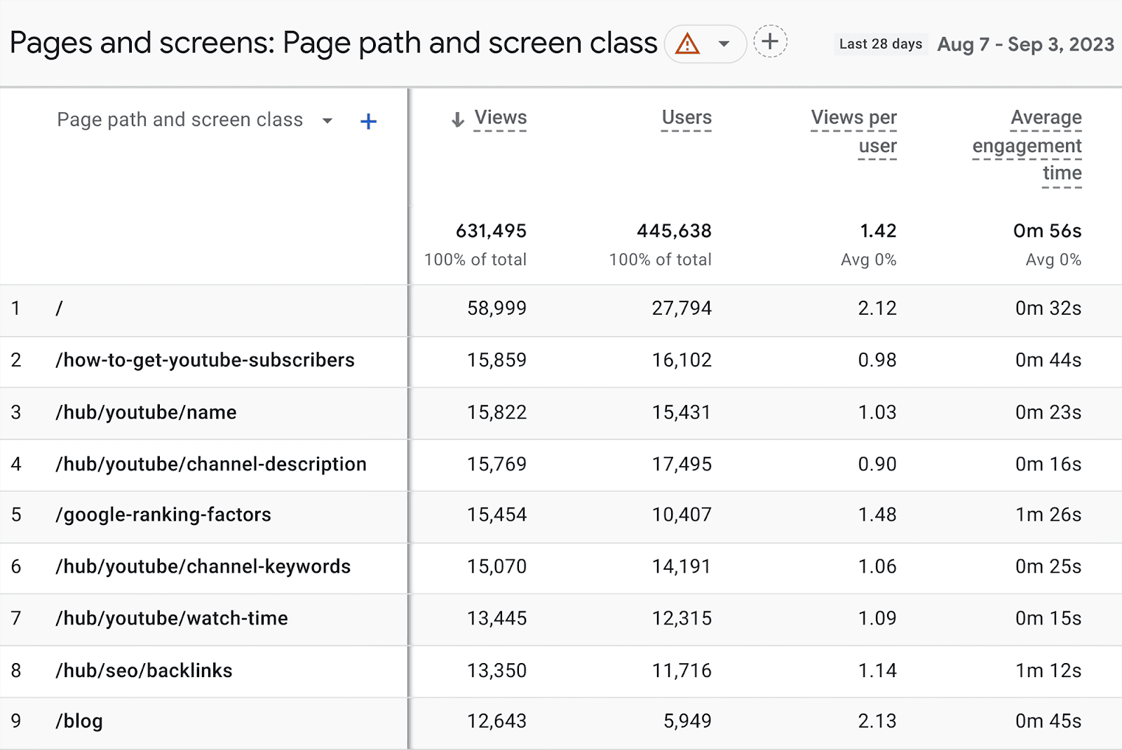Expand Page path and screen class dropdown
The image size is (1122, 750).
[327, 121]
